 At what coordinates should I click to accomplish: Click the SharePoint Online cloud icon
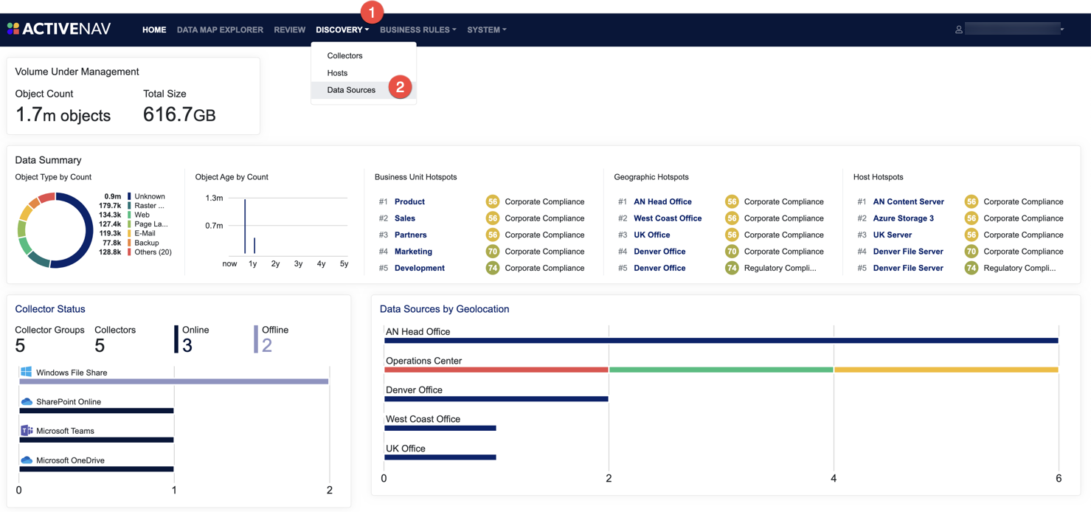(x=27, y=401)
